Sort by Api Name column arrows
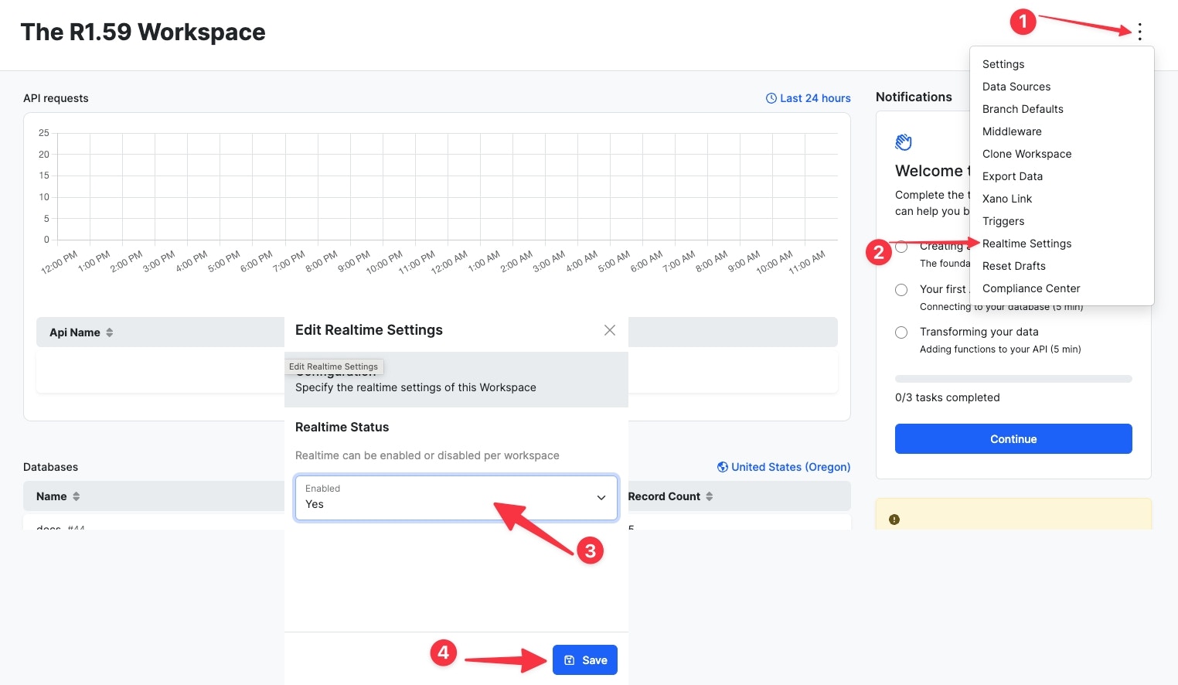1178x685 pixels. point(110,332)
